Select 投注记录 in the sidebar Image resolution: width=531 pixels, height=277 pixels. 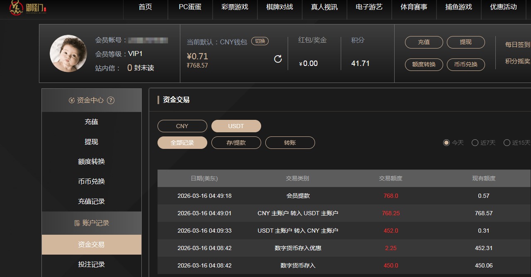coord(91,265)
